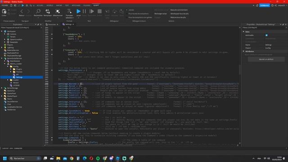Switch to the TEST ribbon tab
Viewport: 288px width, 162px height.
click(x=67, y=5)
